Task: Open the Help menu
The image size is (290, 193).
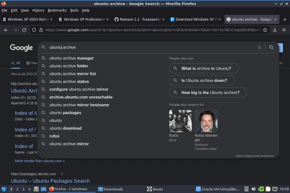Action: (x=86, y=10)
